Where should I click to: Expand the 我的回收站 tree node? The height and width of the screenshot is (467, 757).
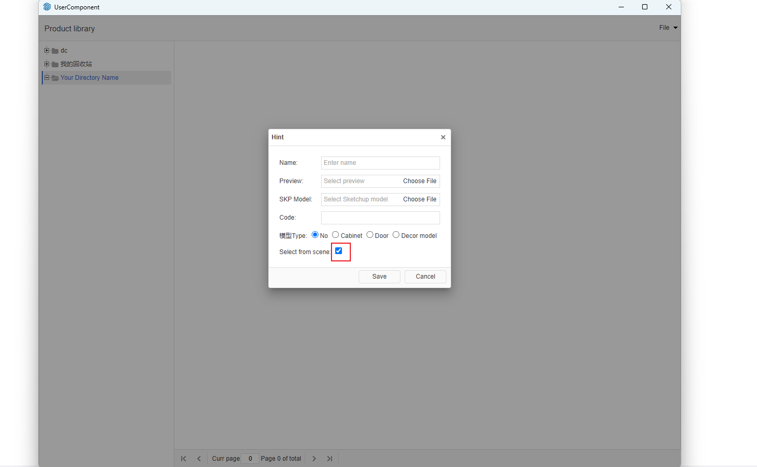tap(47, 64)
